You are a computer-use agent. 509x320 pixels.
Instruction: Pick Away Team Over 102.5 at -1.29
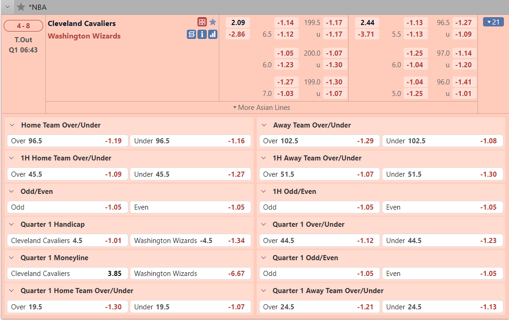click(x=319, y=141)
